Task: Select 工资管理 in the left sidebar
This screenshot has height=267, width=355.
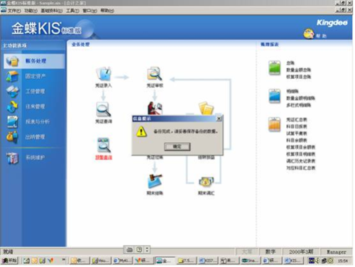Action: tap(35, 92)
